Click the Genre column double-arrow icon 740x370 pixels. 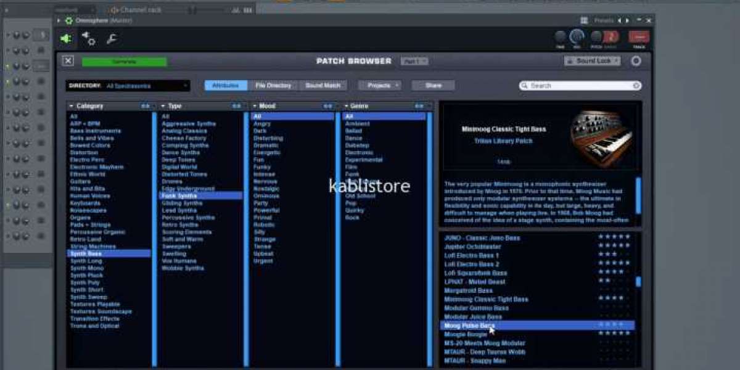click(x=419, y=106)
